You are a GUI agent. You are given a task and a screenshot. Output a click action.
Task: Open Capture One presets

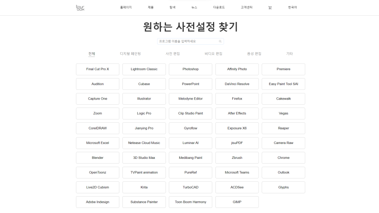tap(98, 99)
